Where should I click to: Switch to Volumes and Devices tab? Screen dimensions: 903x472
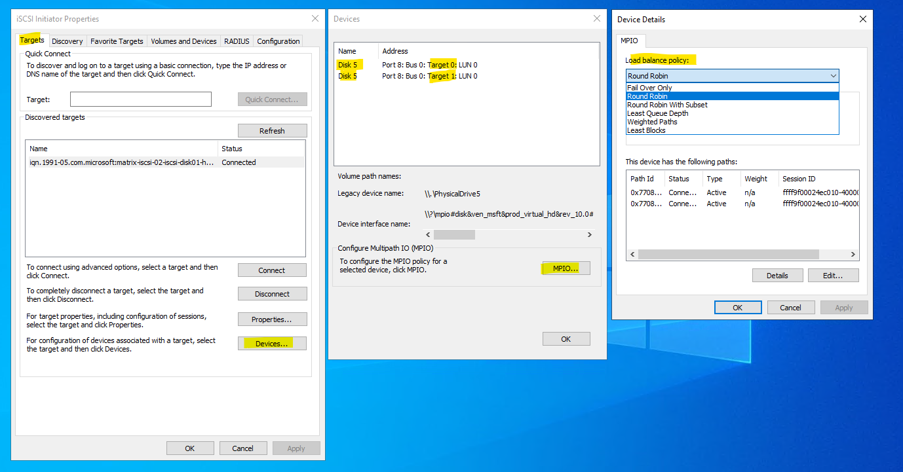tap(183, 41)
